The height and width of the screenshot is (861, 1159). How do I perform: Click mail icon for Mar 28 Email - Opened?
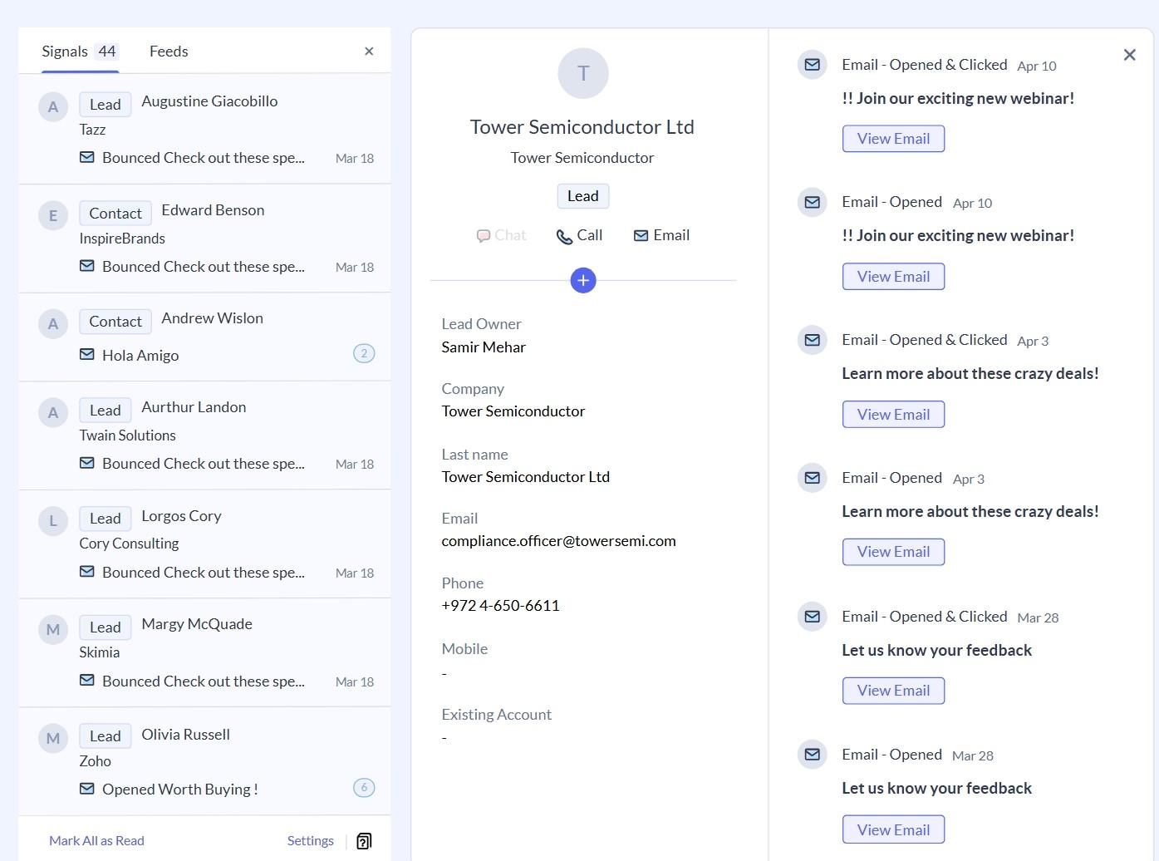[813, 755]
